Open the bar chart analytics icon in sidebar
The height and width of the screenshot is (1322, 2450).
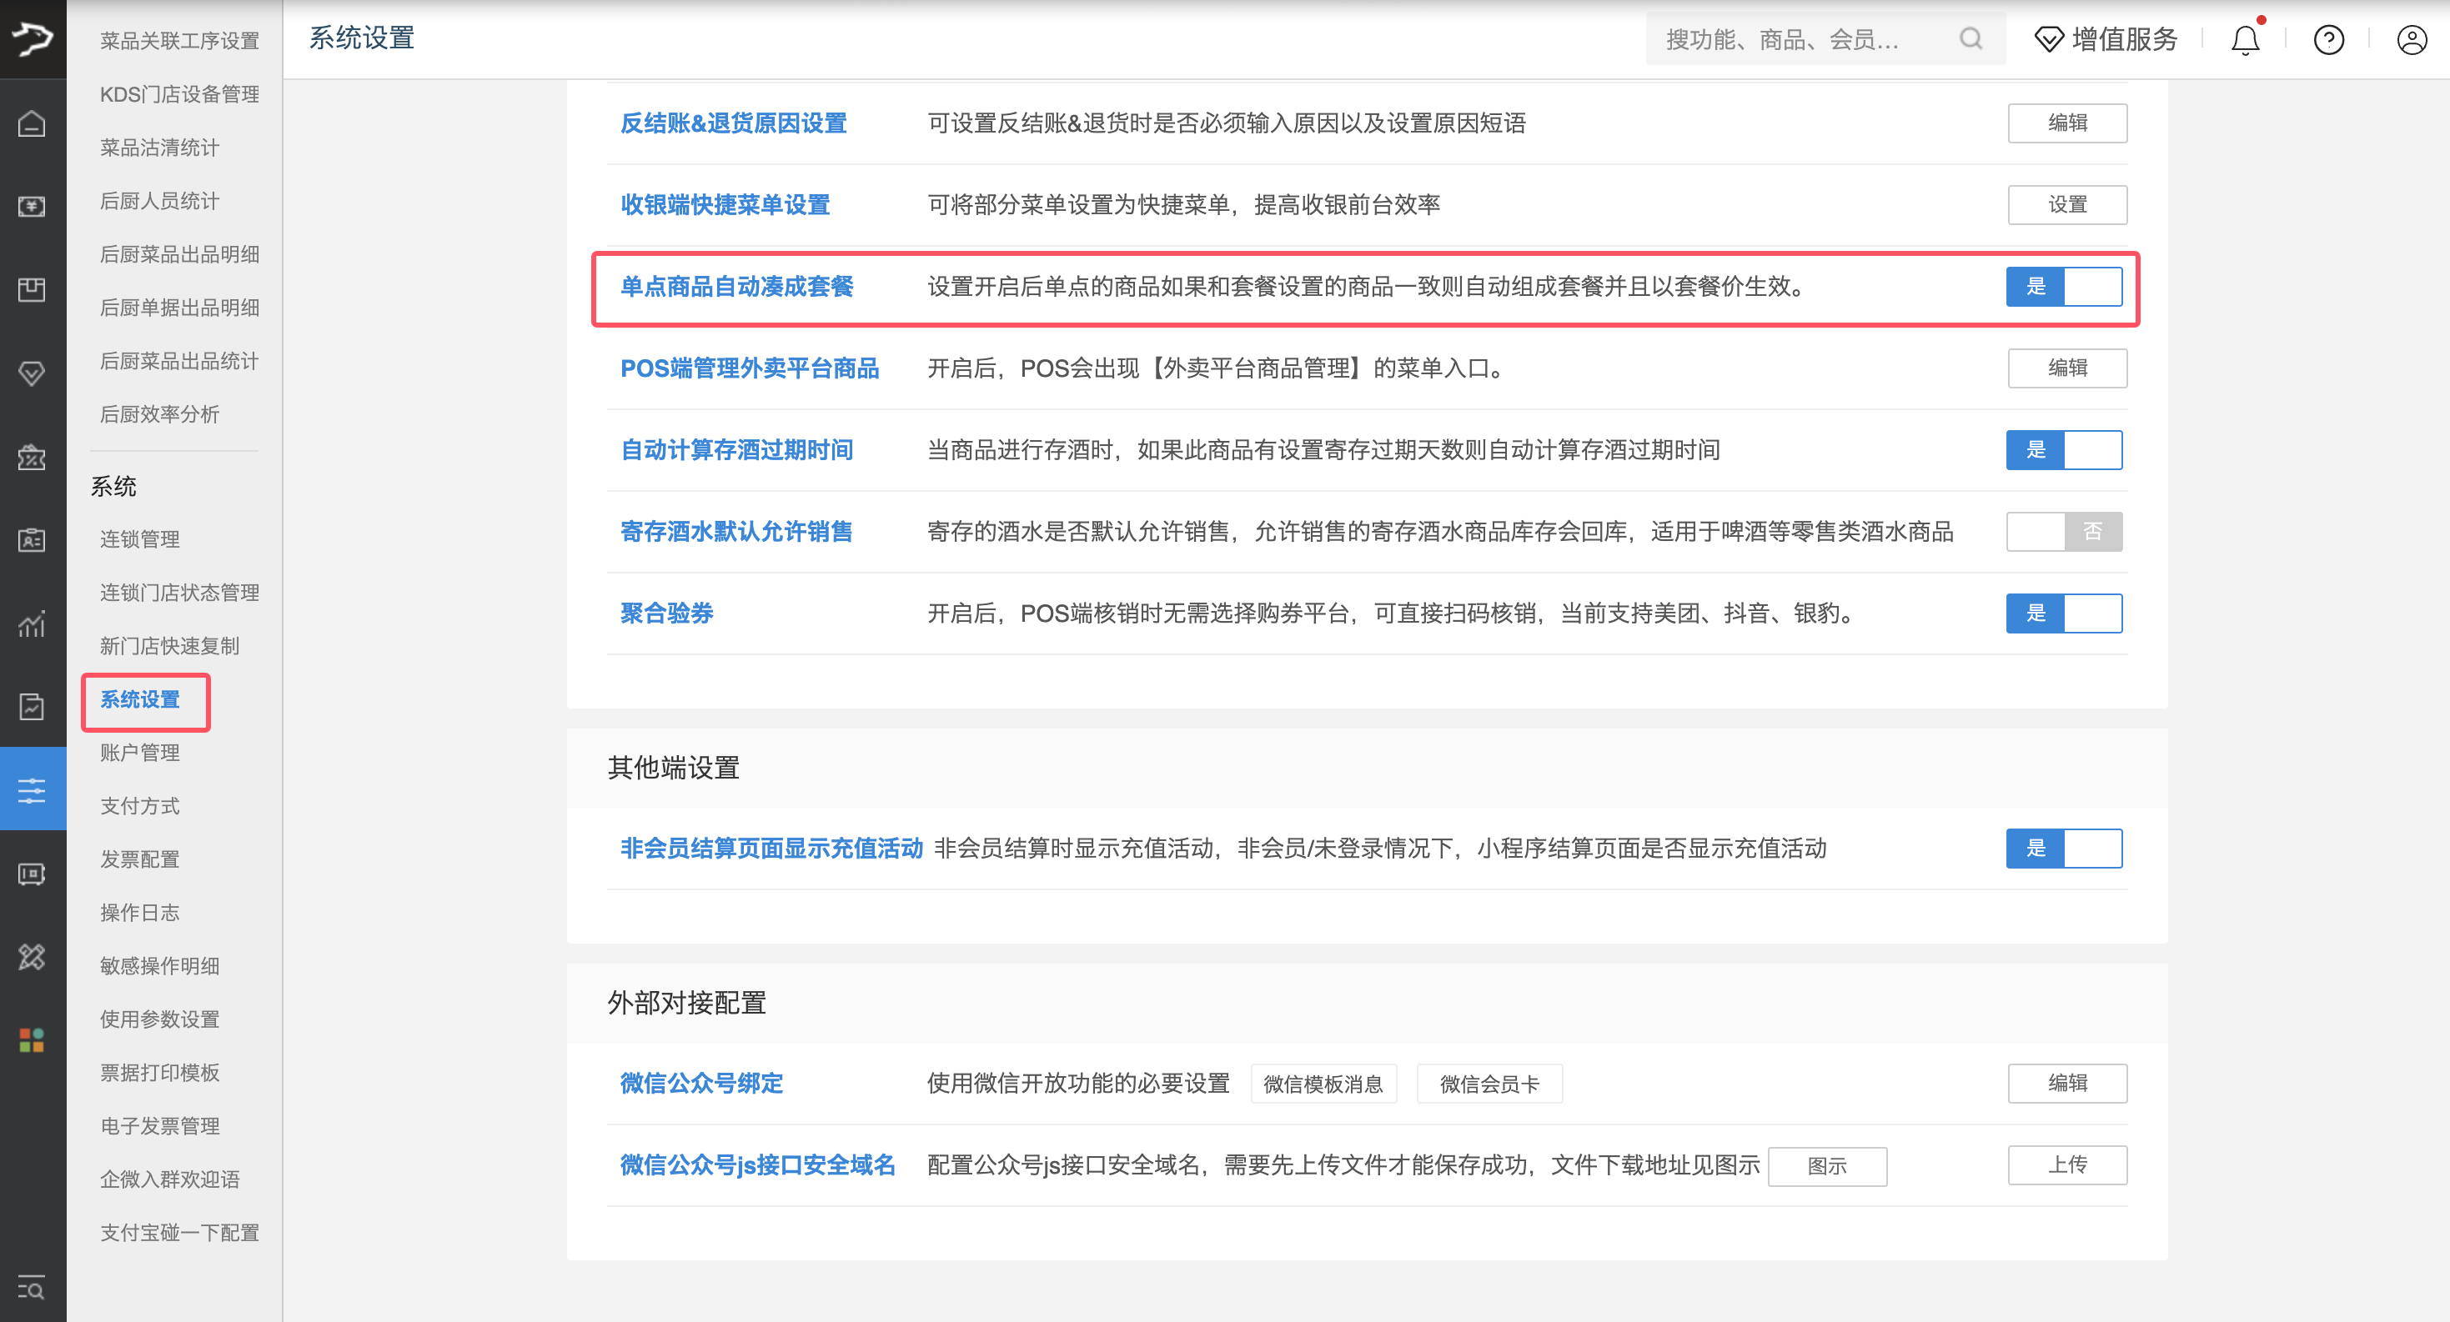[x=33, y=623]
